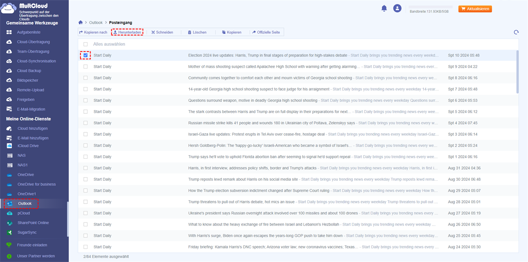
Task: Click Herunterladen in toolbar
Action: pos(127,32)
